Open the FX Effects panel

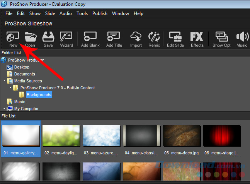coord(197,39)
